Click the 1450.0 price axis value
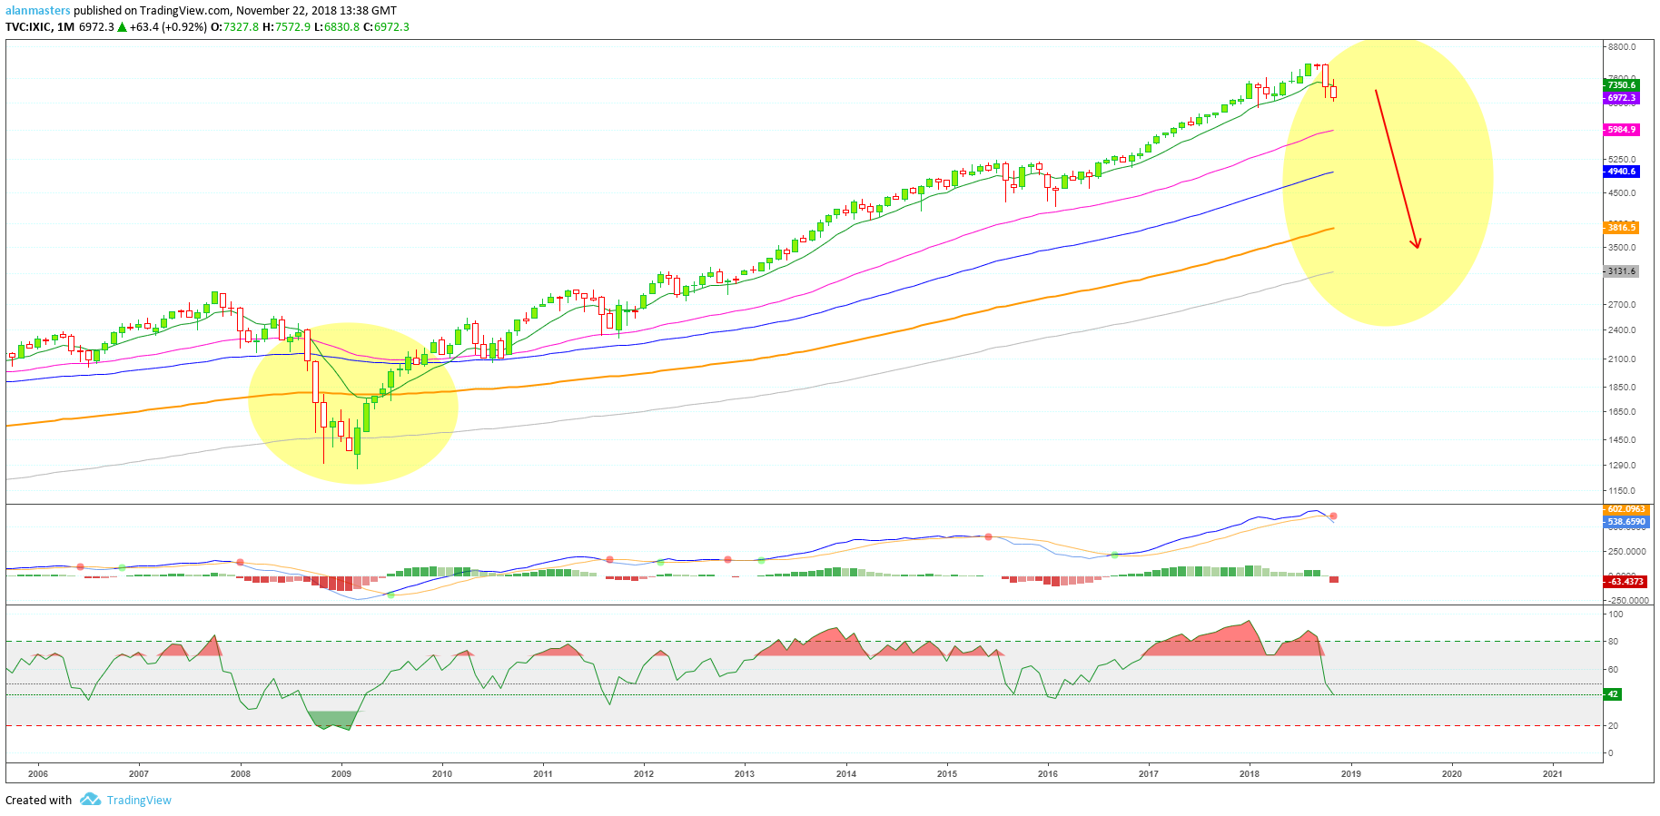This screenshot has height=816, width=1660. 1622,440
